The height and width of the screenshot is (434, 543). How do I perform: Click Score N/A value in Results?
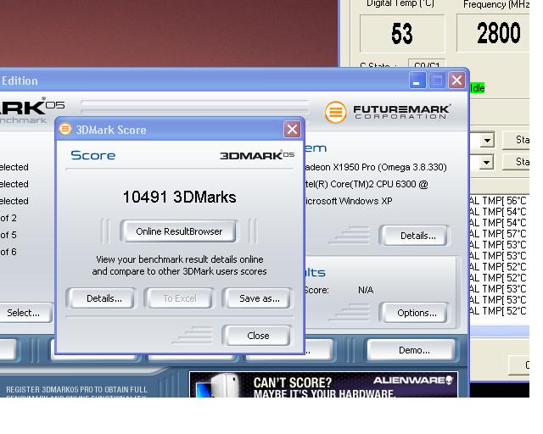(366, 290)
